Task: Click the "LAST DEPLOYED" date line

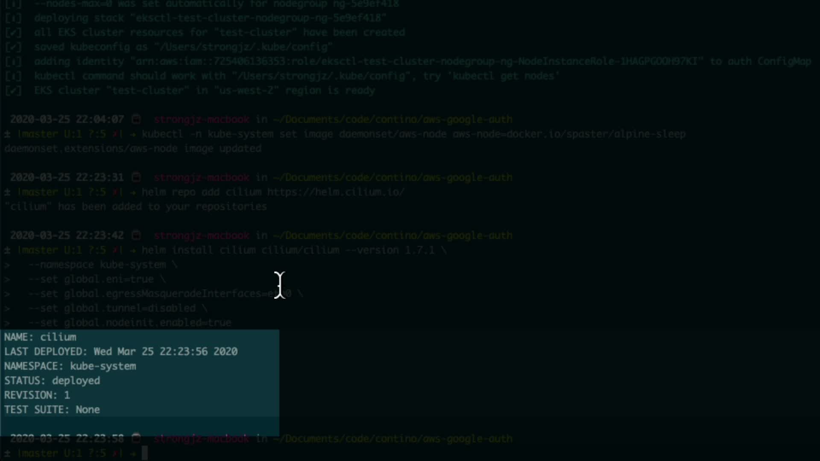Action: point(121,352)
